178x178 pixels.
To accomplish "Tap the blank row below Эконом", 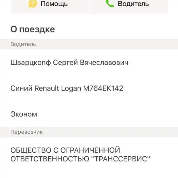I will pyautogui.click(x=89, y=123).
